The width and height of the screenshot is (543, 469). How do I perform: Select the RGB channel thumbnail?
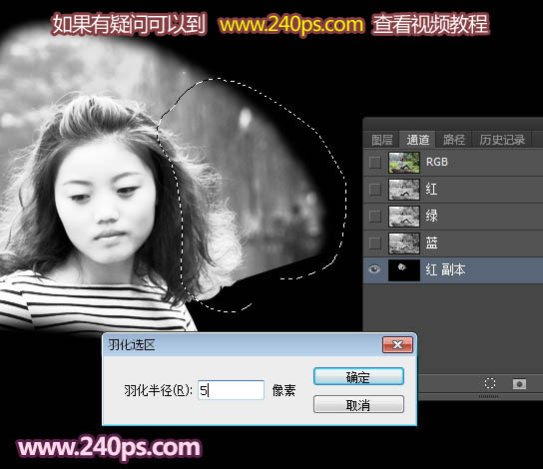tap(404, 163)
